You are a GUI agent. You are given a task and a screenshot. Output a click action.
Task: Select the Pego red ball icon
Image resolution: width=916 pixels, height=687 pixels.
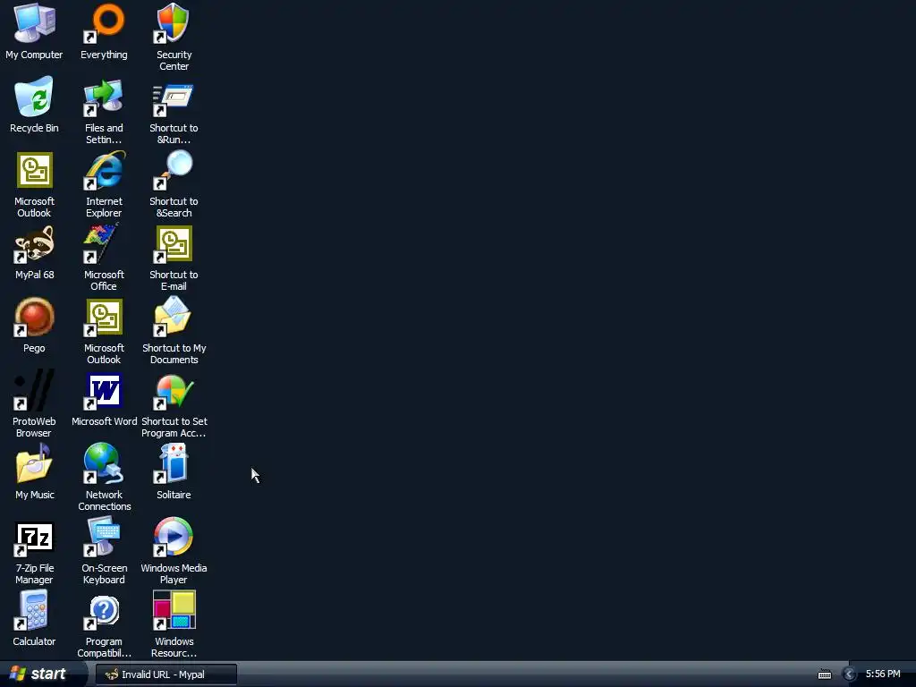35,318
